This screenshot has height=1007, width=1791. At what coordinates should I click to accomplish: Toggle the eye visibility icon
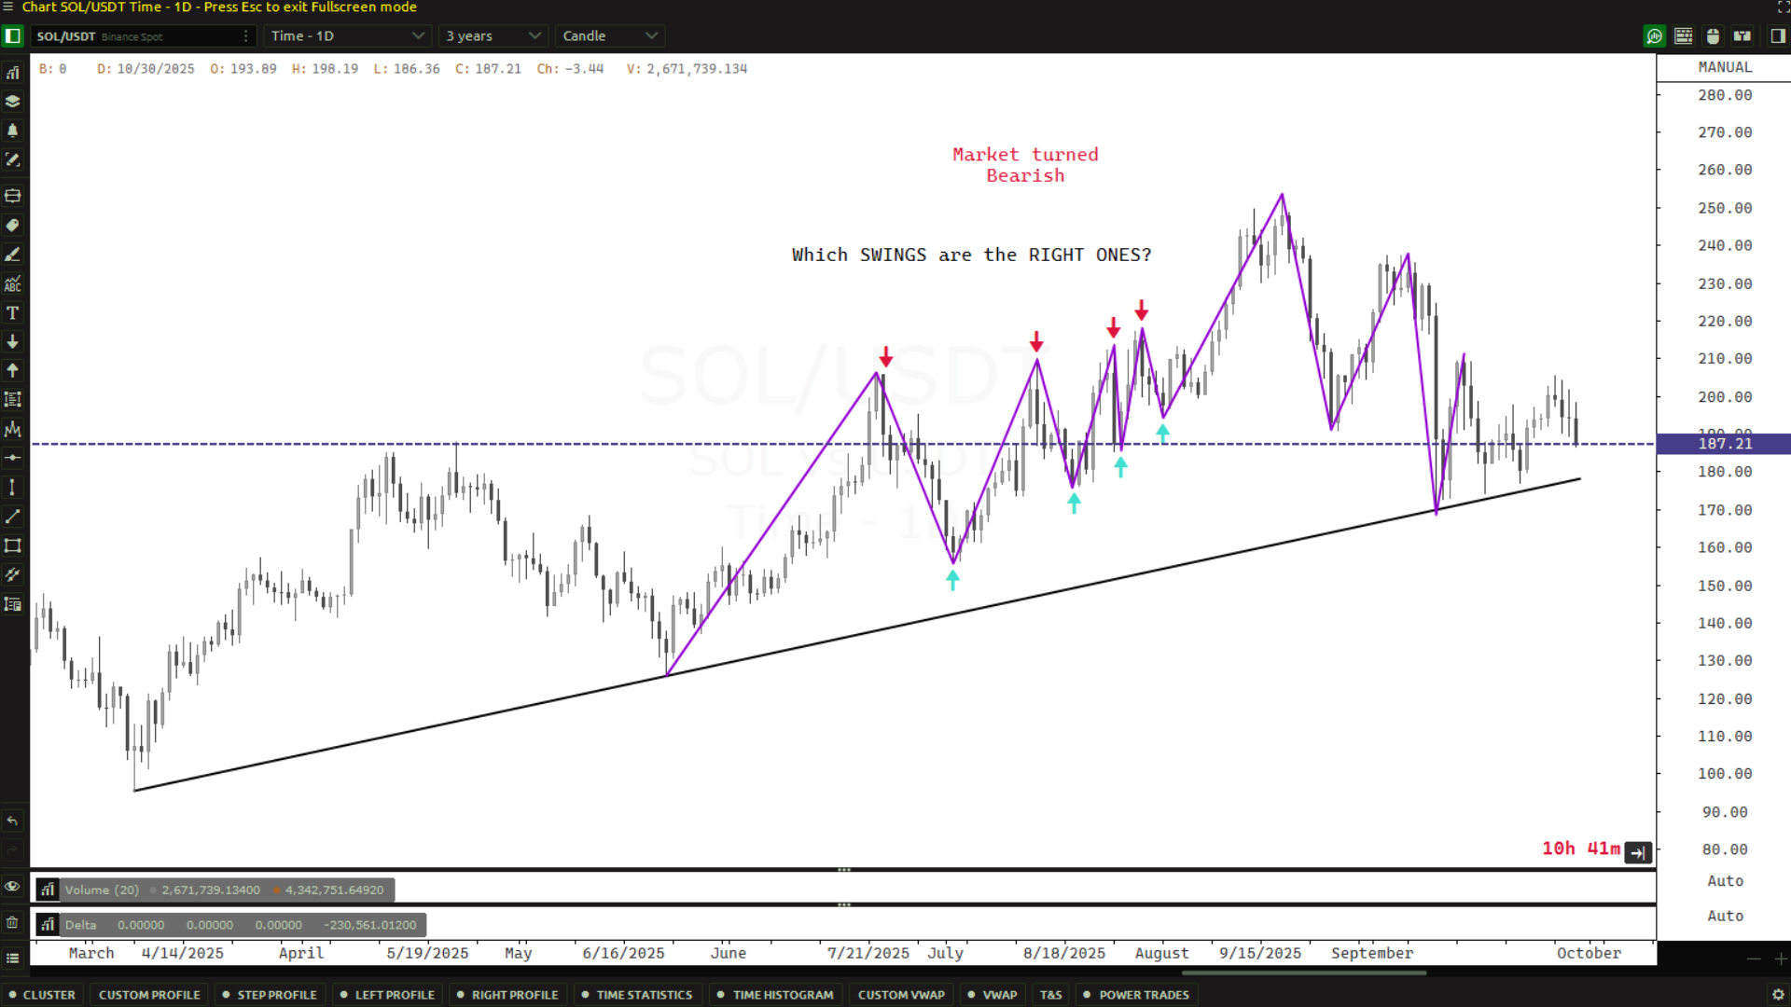(x=12, y=887)
